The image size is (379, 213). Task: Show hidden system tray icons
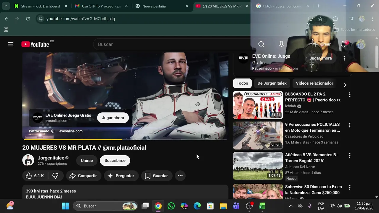290,206
